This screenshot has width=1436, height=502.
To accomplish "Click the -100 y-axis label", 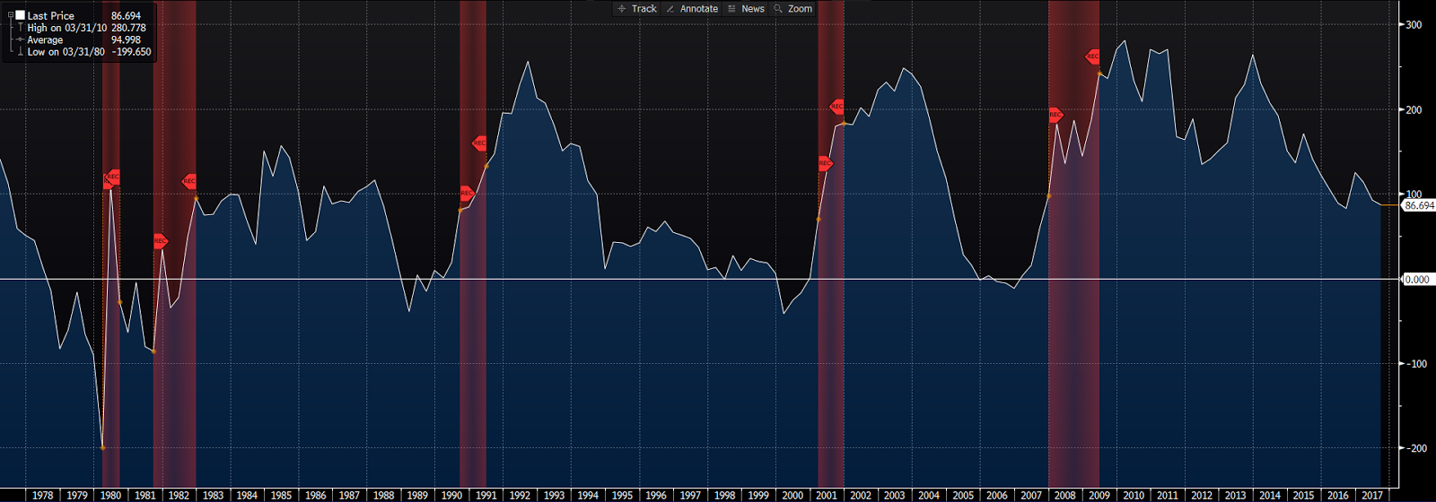I will [x=1415, y=364].
